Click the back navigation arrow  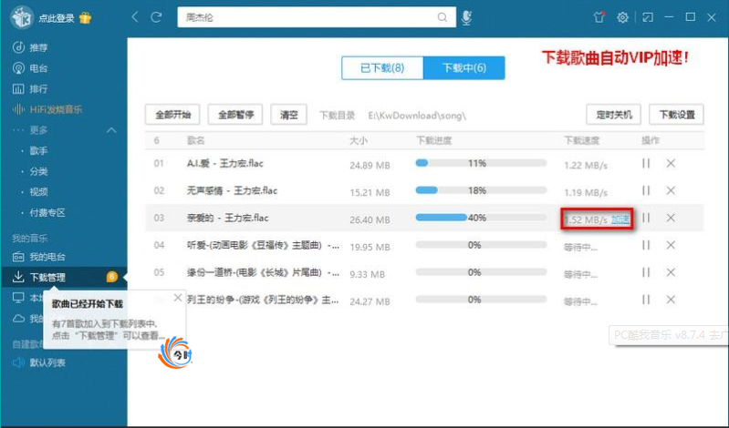tap(135, 17)
